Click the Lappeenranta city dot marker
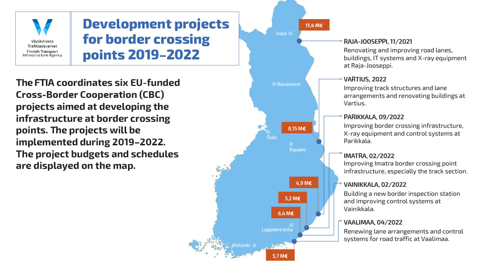 point(291,225)
